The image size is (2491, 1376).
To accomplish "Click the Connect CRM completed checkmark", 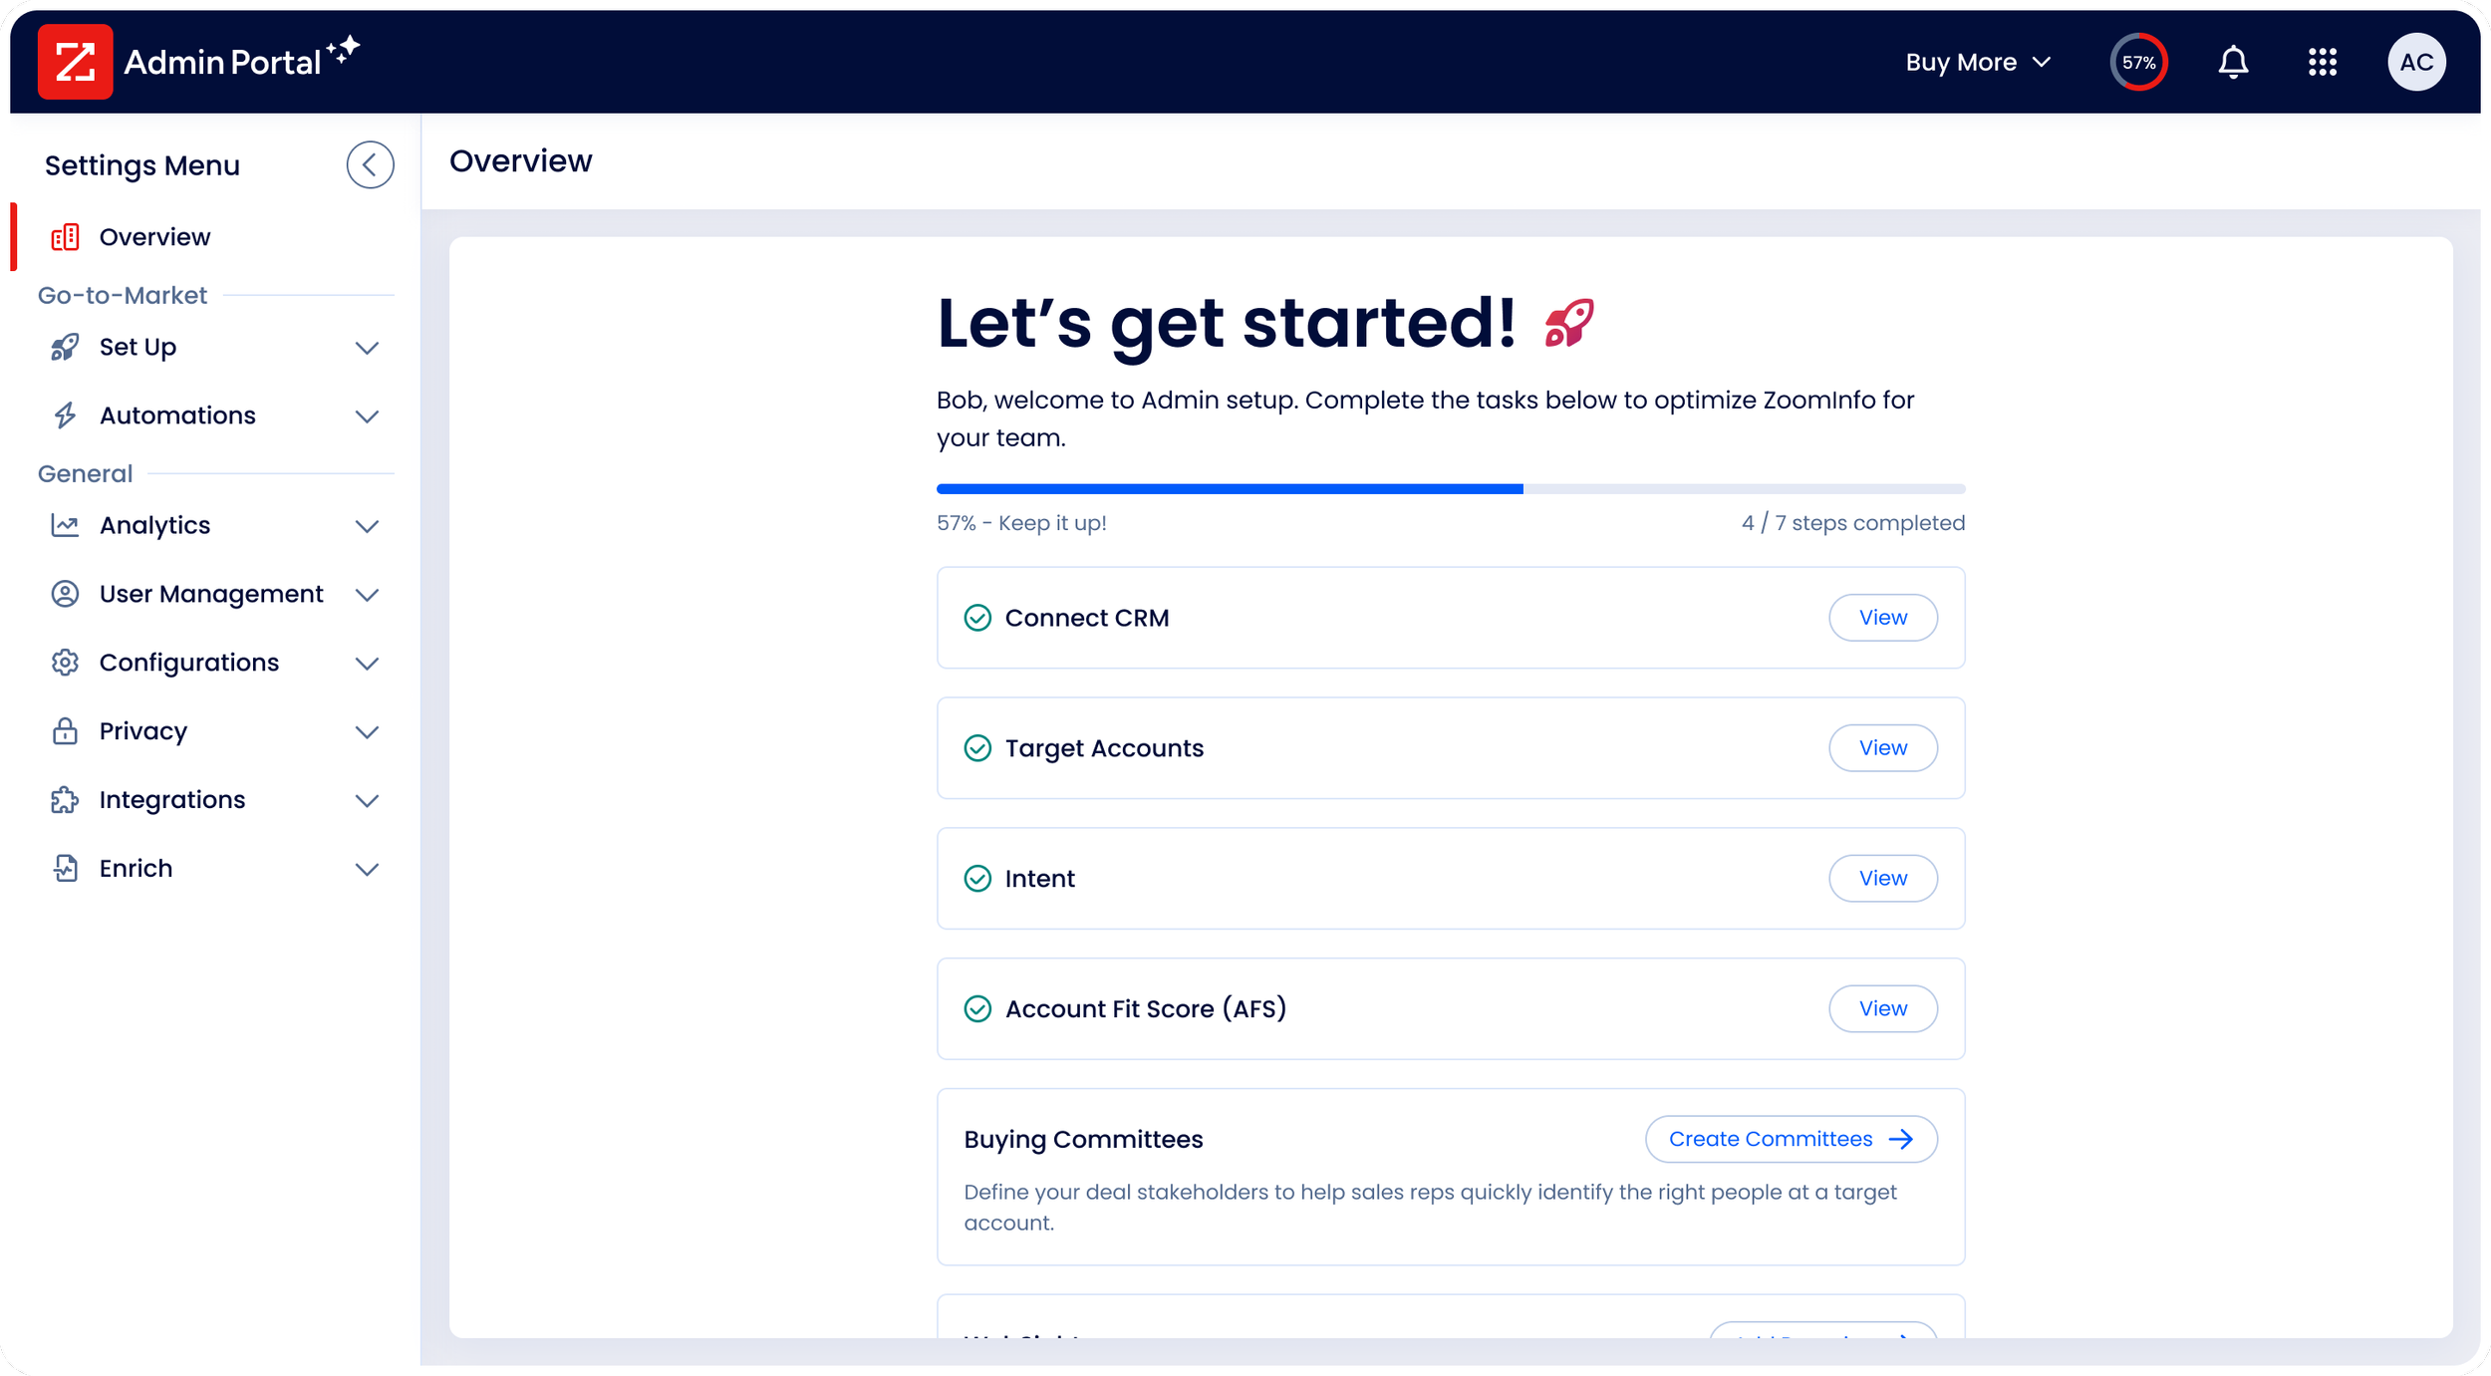I will click(x=977, y=618).
